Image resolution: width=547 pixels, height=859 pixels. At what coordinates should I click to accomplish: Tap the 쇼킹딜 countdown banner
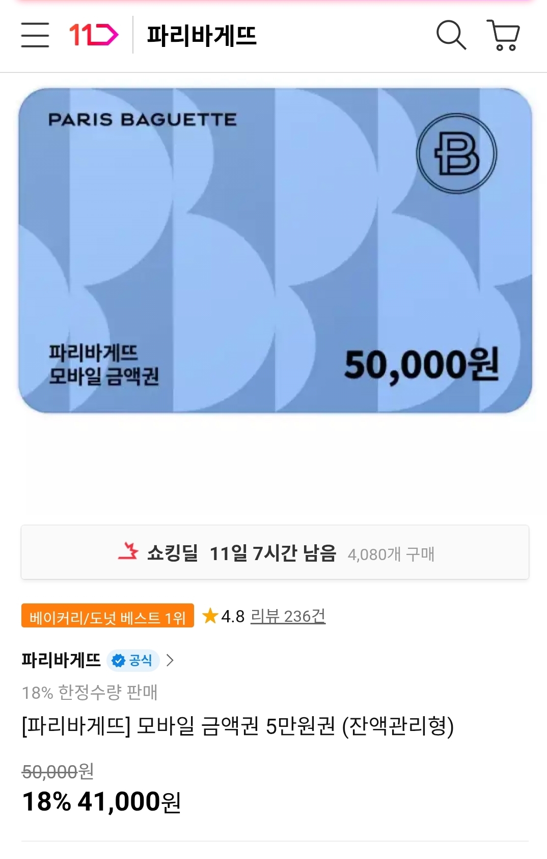pos(274,552)
